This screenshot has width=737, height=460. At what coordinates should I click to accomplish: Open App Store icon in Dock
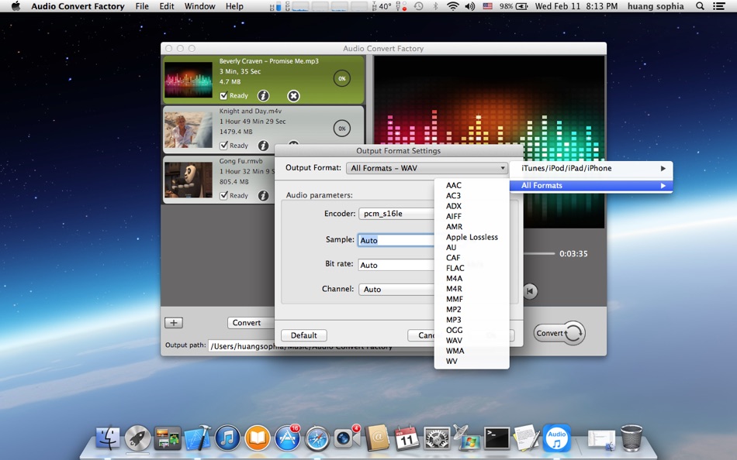pos(288,438)
